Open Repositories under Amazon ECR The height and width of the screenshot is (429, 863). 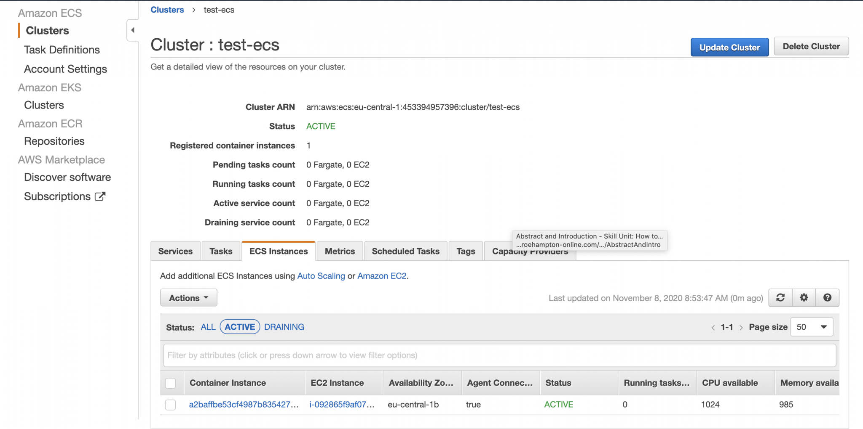54,141
